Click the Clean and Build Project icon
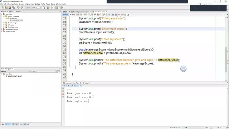Image resolution: width=229 pixels, height=129 pixels. point(48,8)
